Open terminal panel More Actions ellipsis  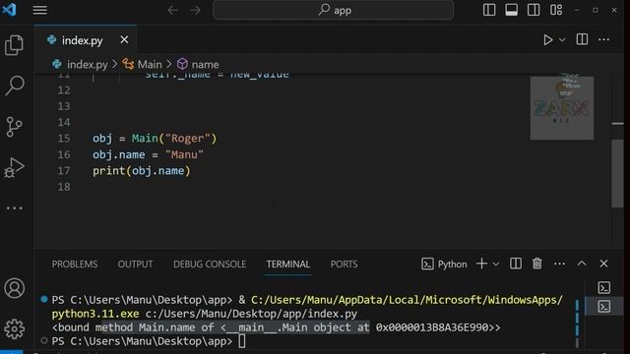click(x=559, y=264)
